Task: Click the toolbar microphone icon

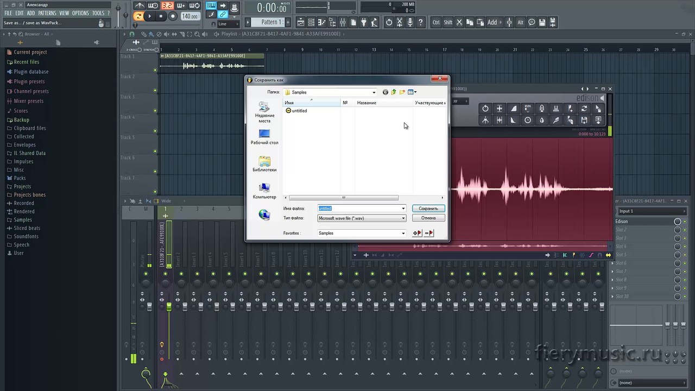Action: (x=410, y=22)
